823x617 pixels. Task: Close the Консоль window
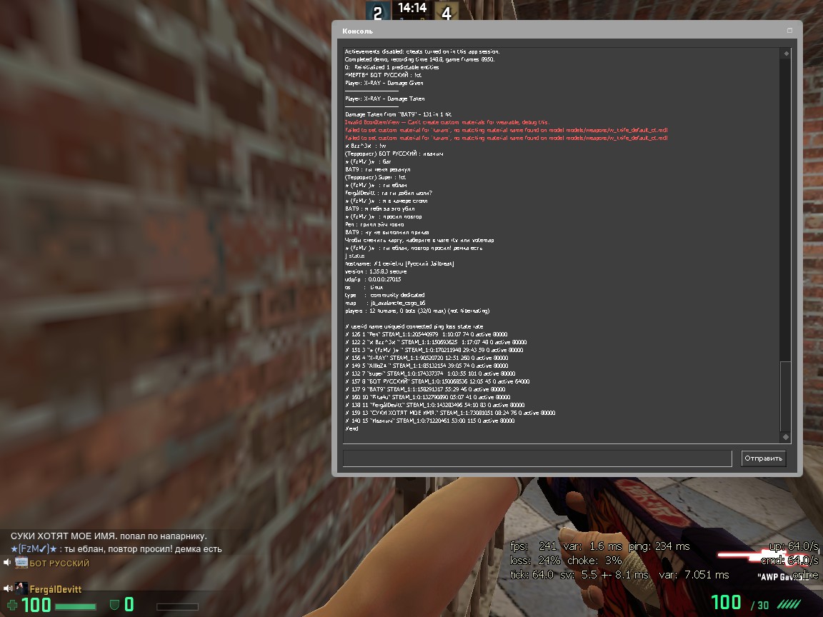[789, 31]
